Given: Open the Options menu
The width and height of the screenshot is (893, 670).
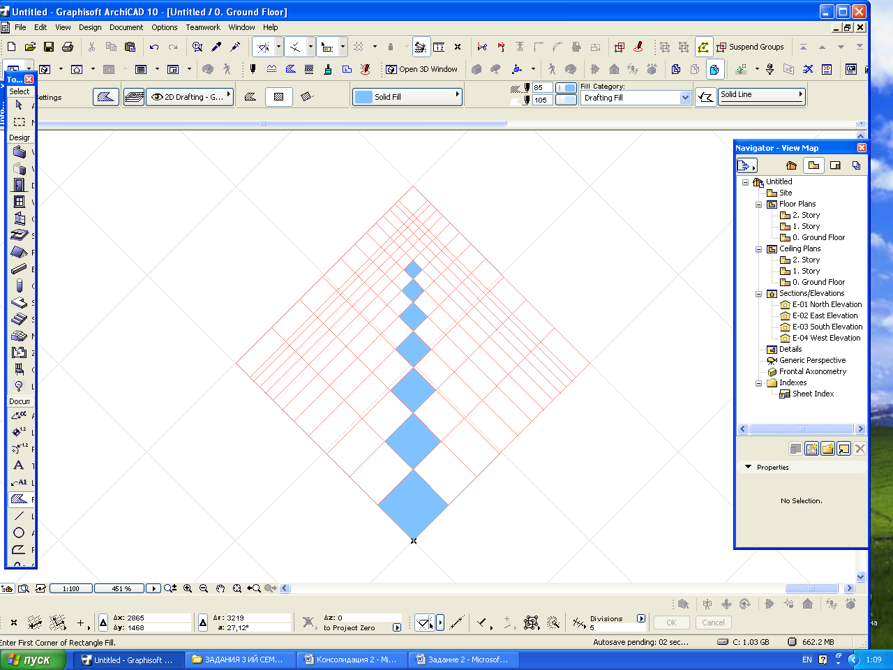Looking at the screenshot, I should pos(165,27).
